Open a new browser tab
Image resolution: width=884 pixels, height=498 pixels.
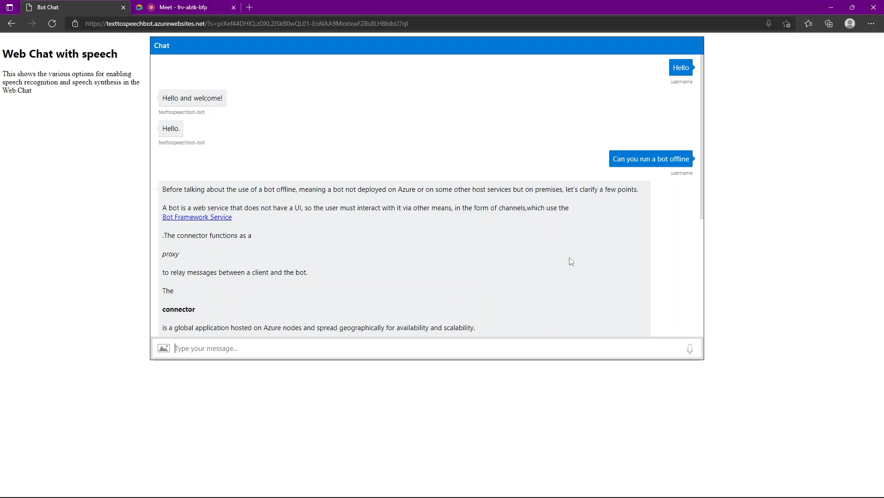[x=249, y=7]
